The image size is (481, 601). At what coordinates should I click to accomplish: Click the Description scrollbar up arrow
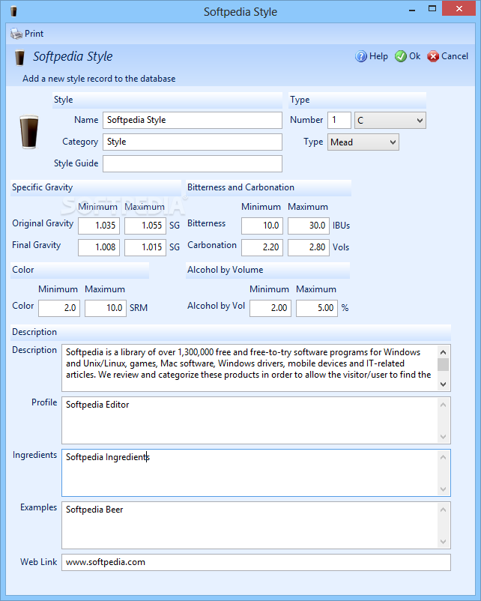444,352
